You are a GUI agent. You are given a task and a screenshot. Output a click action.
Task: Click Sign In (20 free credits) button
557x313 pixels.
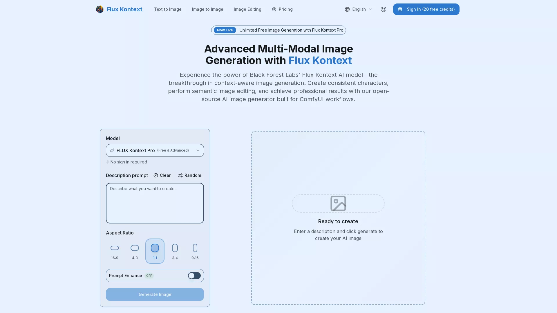426,9
